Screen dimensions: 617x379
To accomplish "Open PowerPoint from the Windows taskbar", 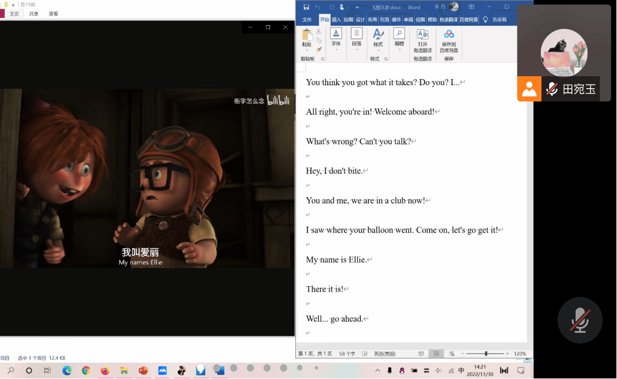I will (x=143, y=371).
